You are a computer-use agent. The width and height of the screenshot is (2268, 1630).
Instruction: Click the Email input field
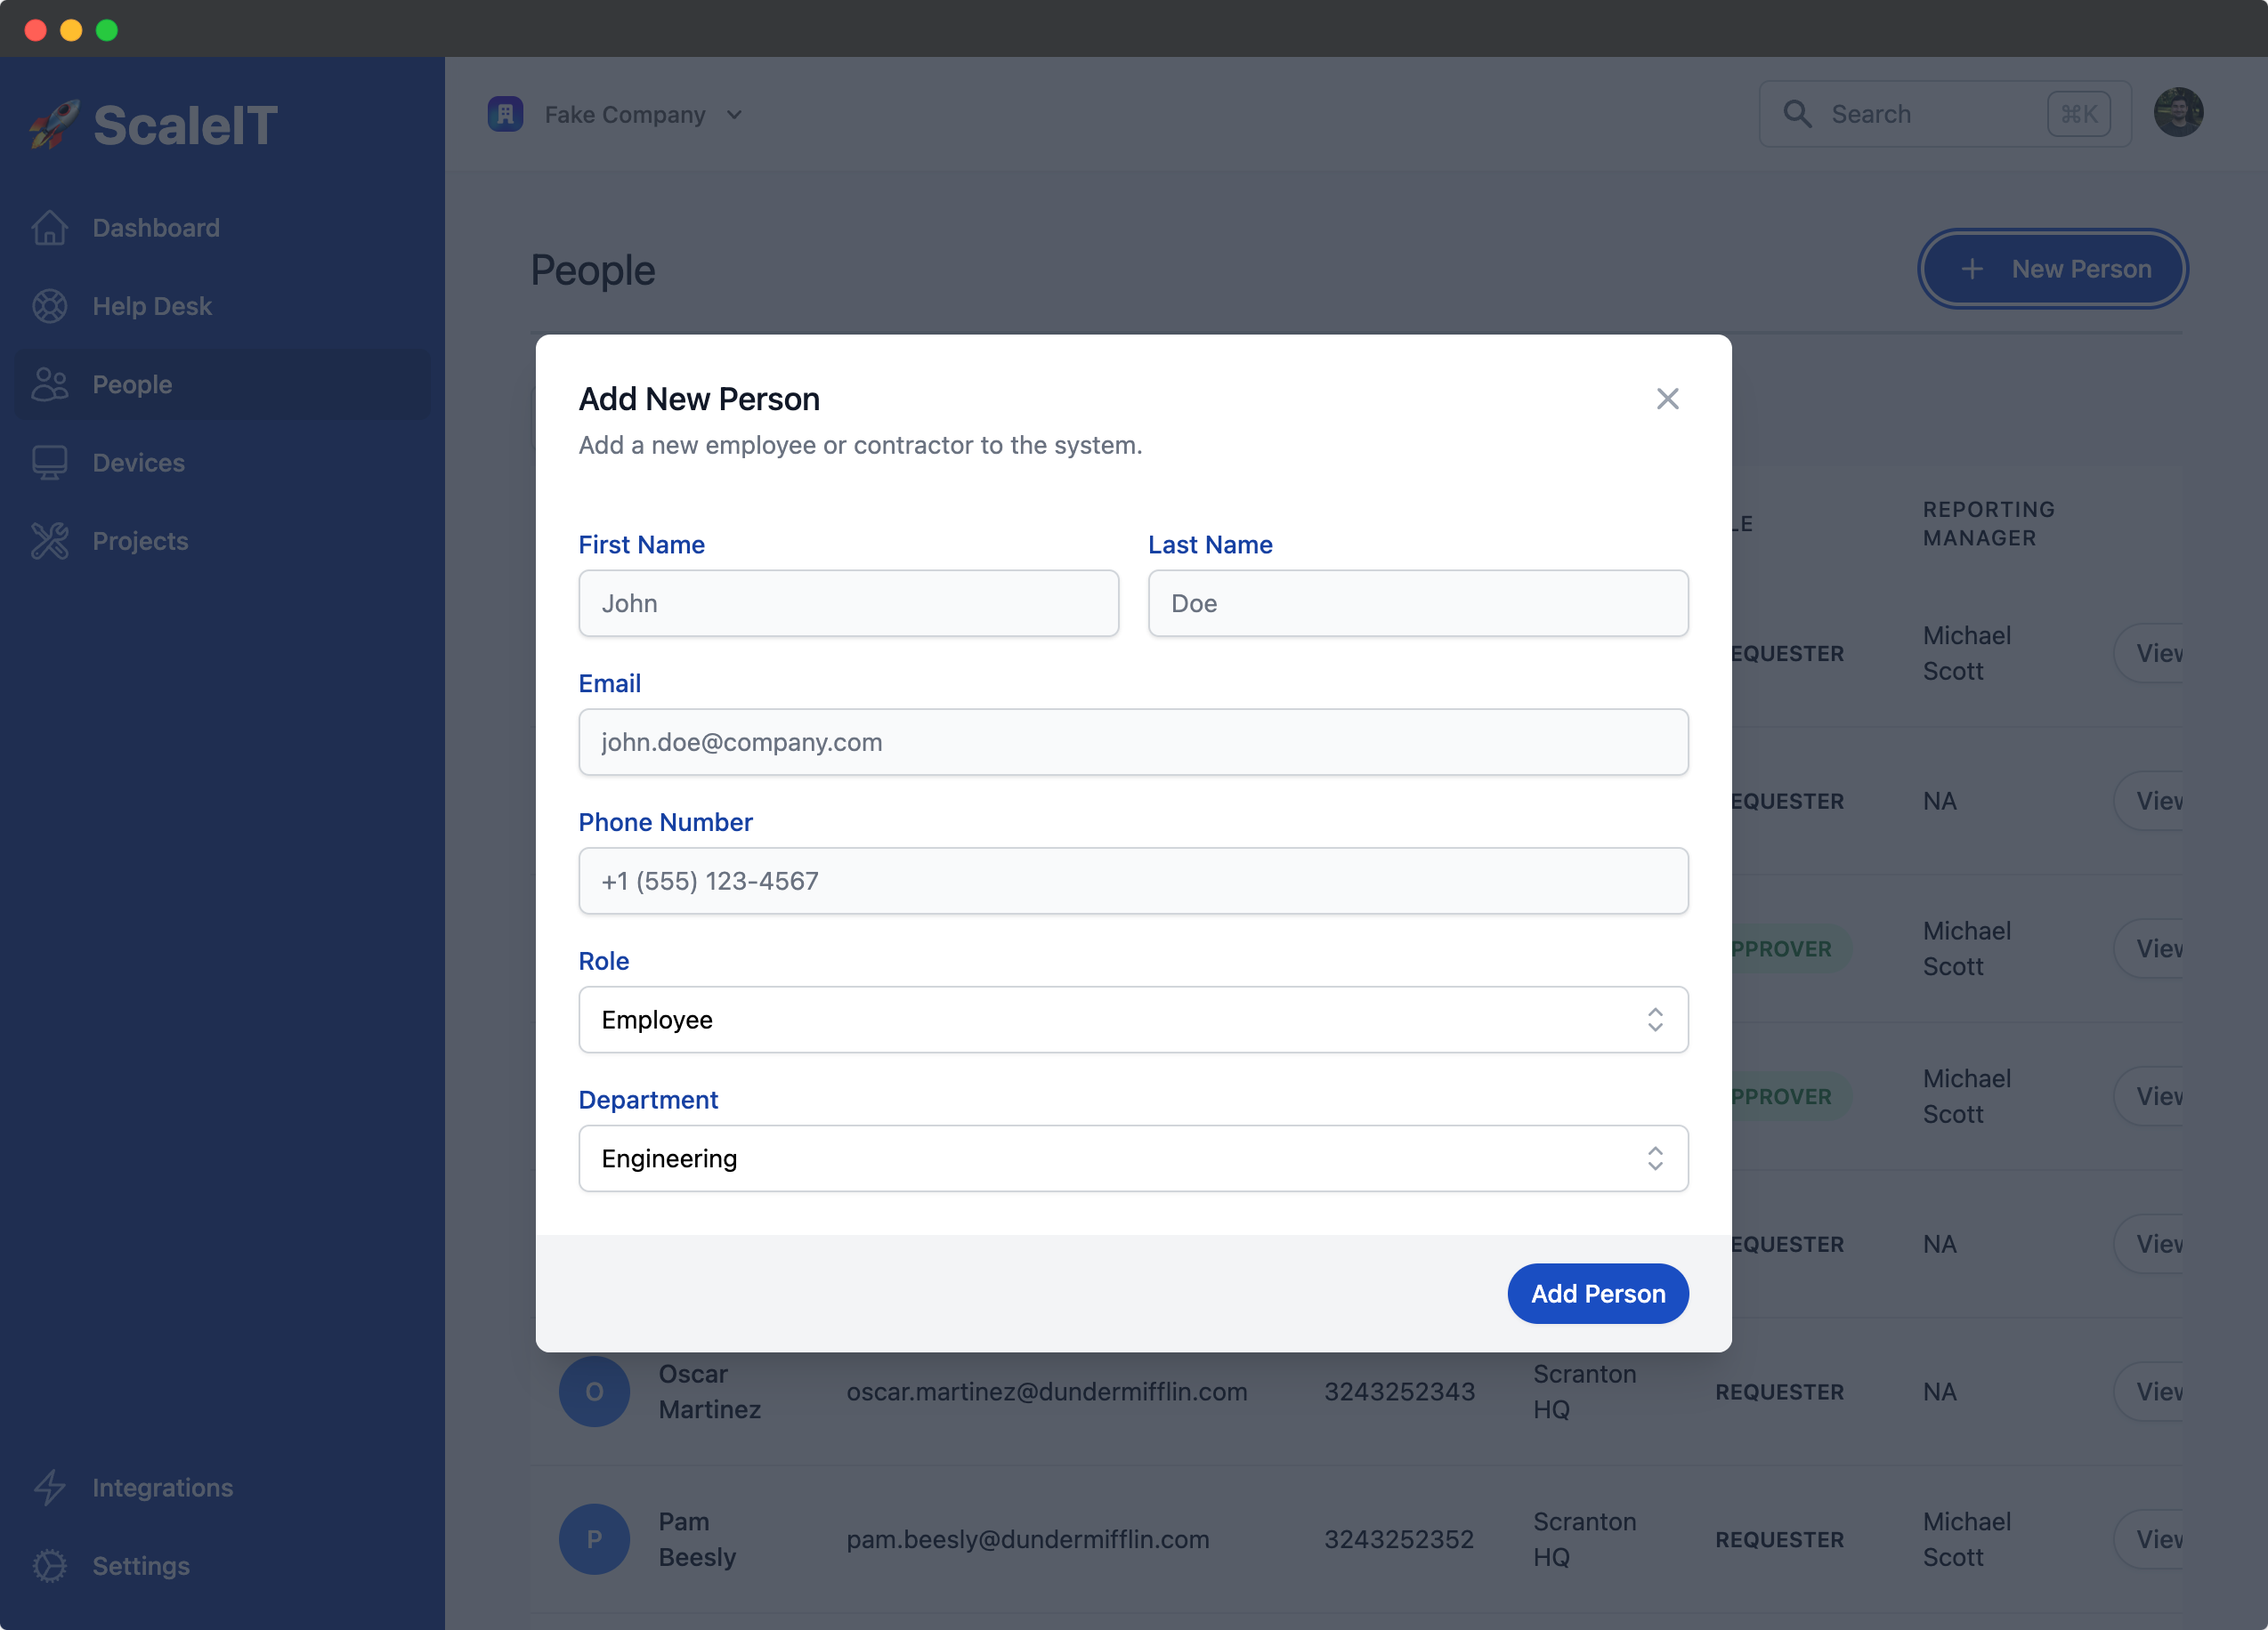(x=1134, y=741)
